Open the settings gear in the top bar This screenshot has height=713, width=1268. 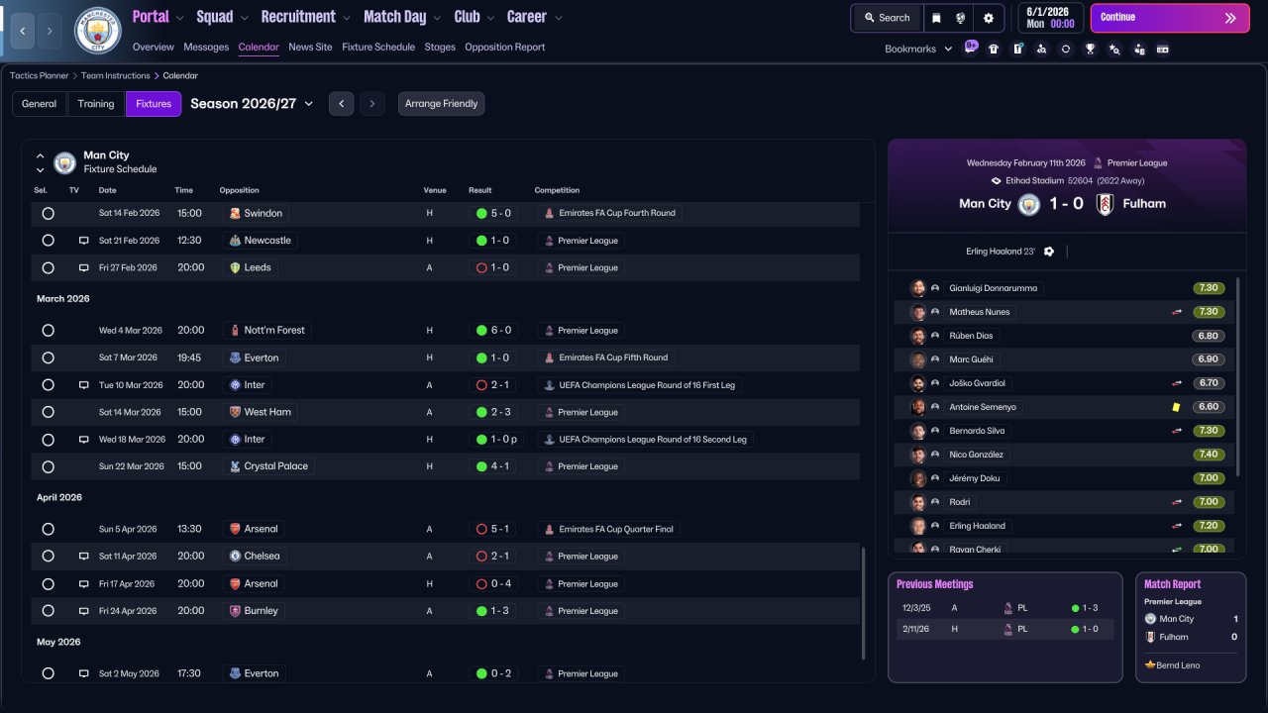click(989, 18)
